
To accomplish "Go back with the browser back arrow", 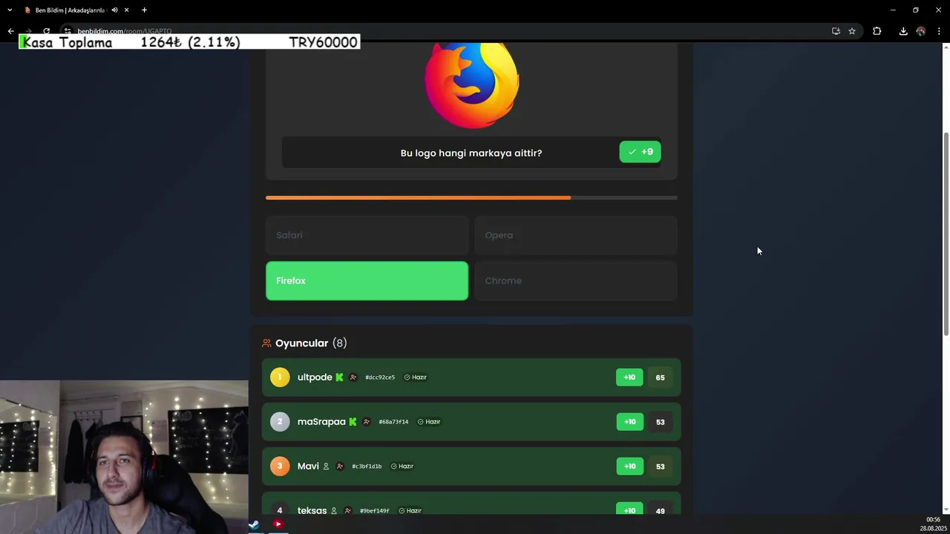I will 10,31.
